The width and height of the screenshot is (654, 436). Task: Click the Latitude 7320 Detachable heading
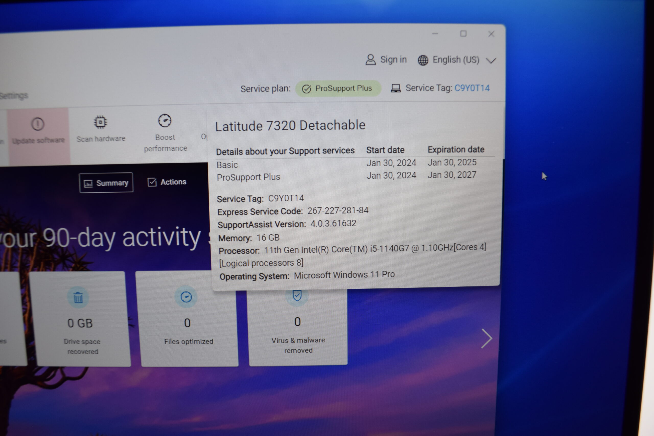pos(290,125)
